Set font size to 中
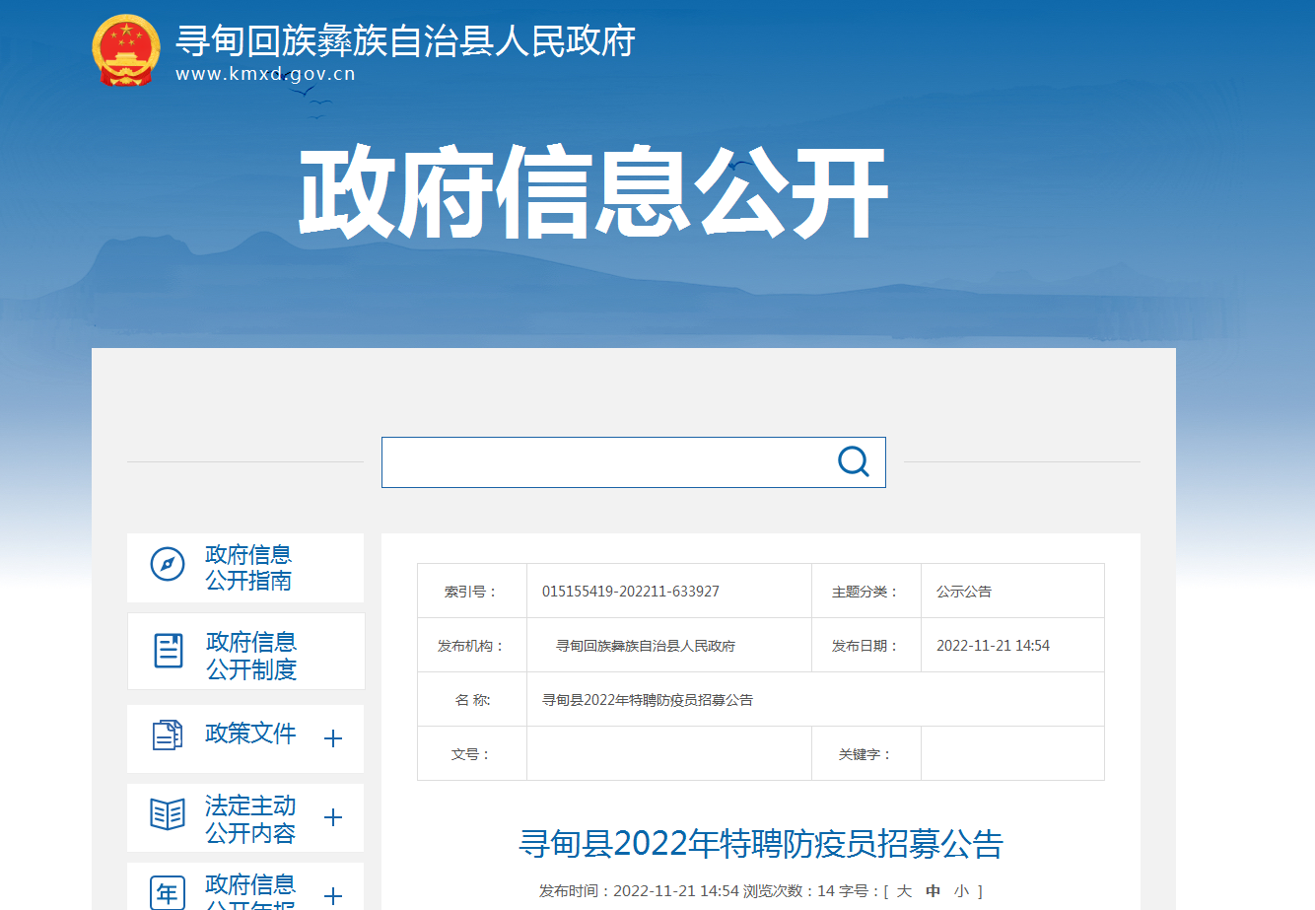The image size is (1315, 910). click(933, 891)
